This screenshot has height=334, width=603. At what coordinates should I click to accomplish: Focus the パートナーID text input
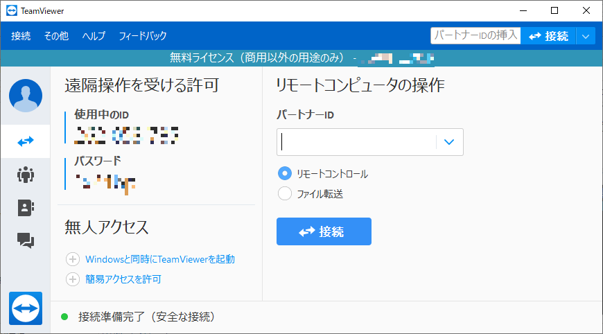click(356, 142)
